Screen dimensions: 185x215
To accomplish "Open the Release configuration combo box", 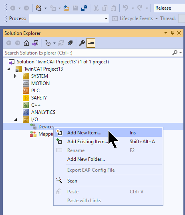I will (x=169, y=8).
